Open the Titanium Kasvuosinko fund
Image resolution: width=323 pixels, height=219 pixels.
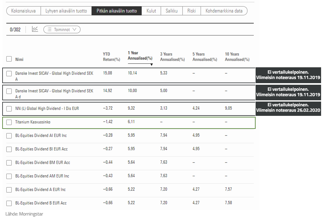33,122
